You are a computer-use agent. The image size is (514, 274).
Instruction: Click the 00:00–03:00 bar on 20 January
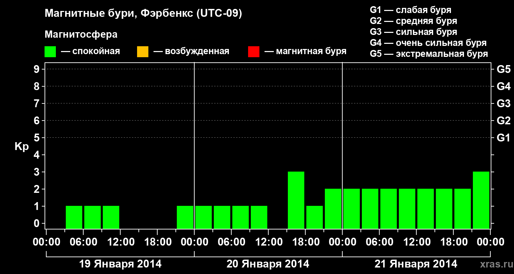click(204, 217)
